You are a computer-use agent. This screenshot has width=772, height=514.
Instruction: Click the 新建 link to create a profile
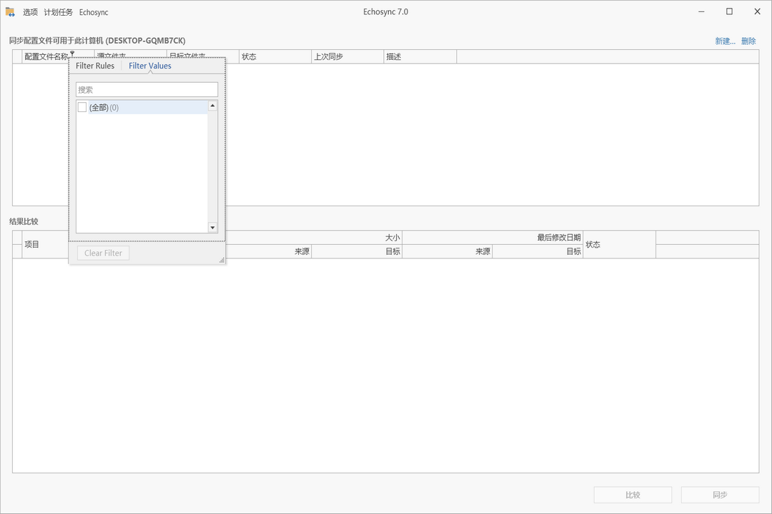click(724, 41)
